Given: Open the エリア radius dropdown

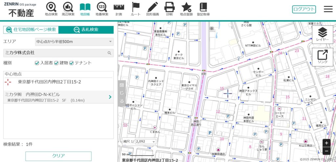Looking at the screenshot, I should (74, 42).
